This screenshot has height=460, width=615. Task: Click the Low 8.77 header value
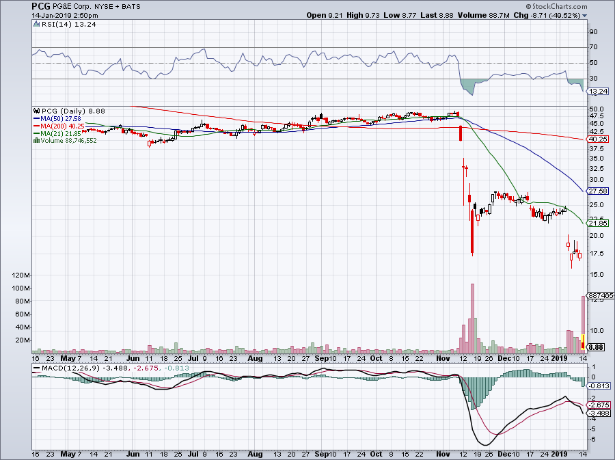(400, 15)
